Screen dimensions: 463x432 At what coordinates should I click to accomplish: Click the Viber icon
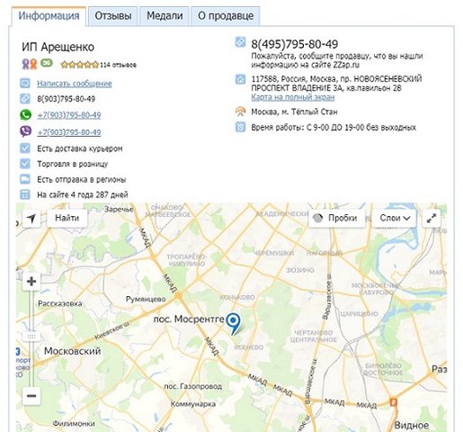[25, 131]
